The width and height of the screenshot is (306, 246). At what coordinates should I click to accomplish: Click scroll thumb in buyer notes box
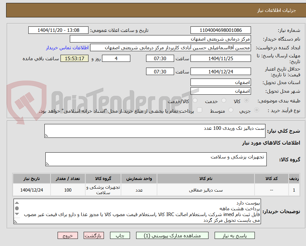pos(17,208)
